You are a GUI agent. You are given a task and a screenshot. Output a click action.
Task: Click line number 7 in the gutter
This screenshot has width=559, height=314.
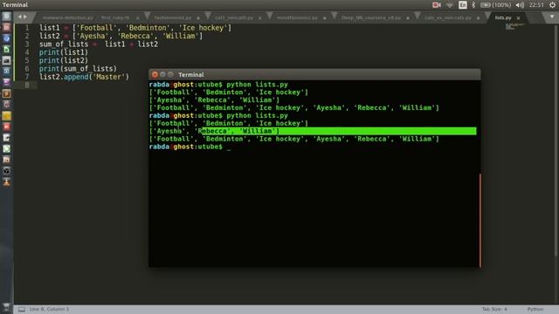tap(27, 77)
